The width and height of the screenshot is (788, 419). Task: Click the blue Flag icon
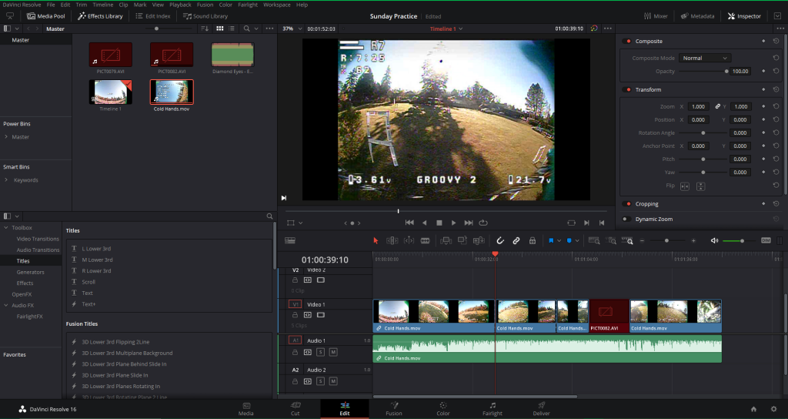pyautogui.click(x=551, y=241)
